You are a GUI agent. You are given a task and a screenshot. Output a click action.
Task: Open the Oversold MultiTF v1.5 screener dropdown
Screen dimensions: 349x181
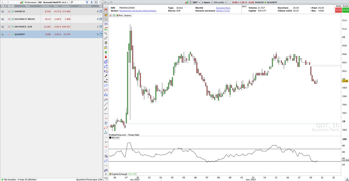coord(67,2)
